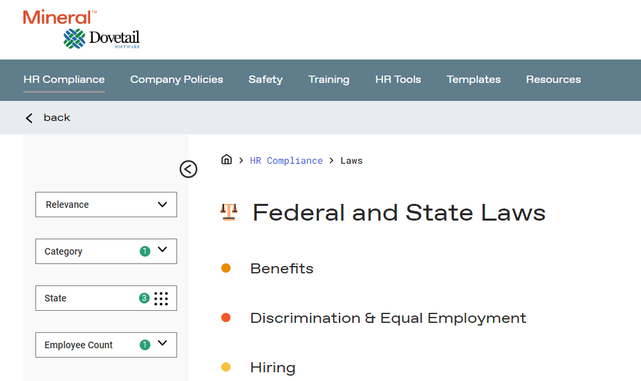641x381 pixels.
Task: Click the back arrow chevron
Action: point(29,118)
